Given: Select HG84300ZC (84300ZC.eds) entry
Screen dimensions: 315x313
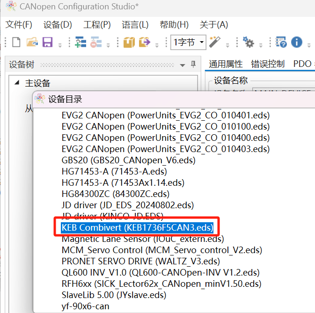Looking at the screenshot, I should tap(115, 194).
